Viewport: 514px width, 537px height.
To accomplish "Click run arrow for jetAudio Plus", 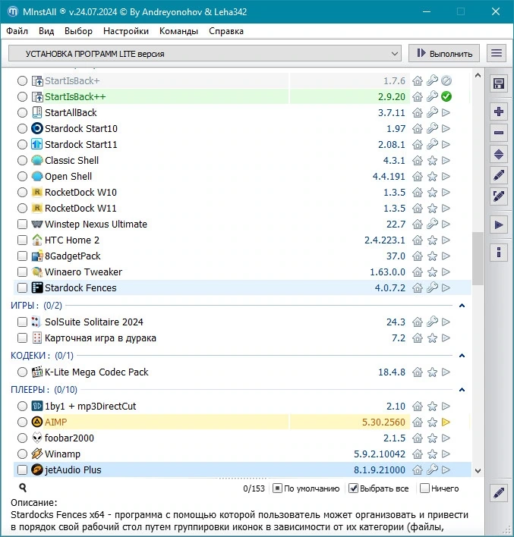I will point(446,470).
